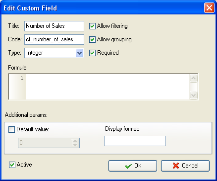
Task: Click the Display format input field
Action: pyautogui.click(x=135, y=141)
